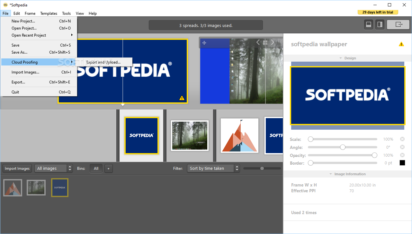Click the 29 days left in trial badge

pyautogui.click(x=378, y=12)
